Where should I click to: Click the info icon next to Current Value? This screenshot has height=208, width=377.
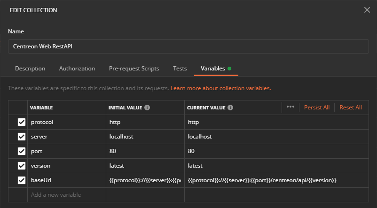230,108
